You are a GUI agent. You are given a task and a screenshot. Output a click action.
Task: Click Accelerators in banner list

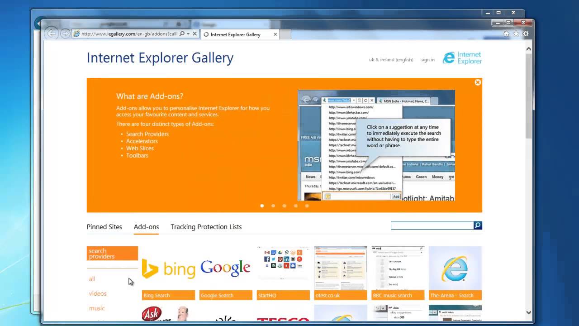tap(142, 141)
